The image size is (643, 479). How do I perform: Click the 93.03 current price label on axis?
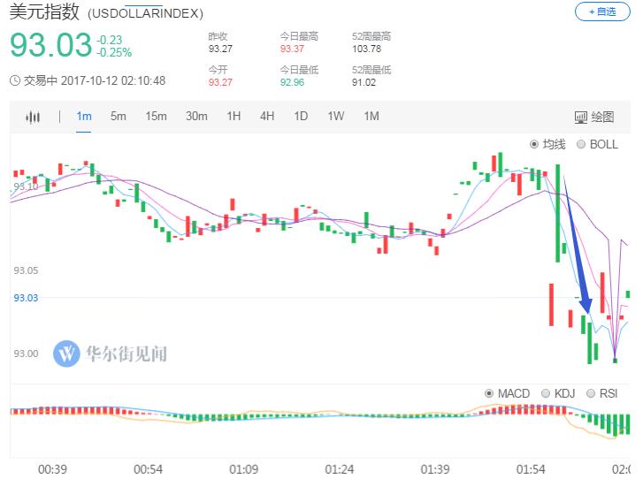coord(26,298)
